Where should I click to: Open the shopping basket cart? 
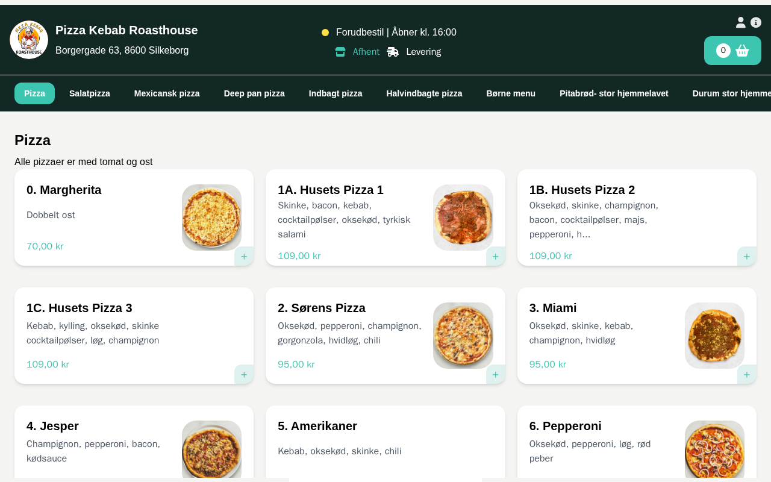pyautogui.click(x=732, y=51)
